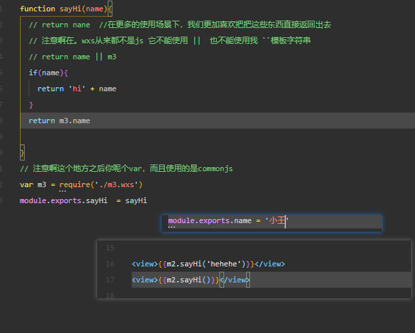
Task: Click the if(name) condition line
Action: (x=49, y=73)
